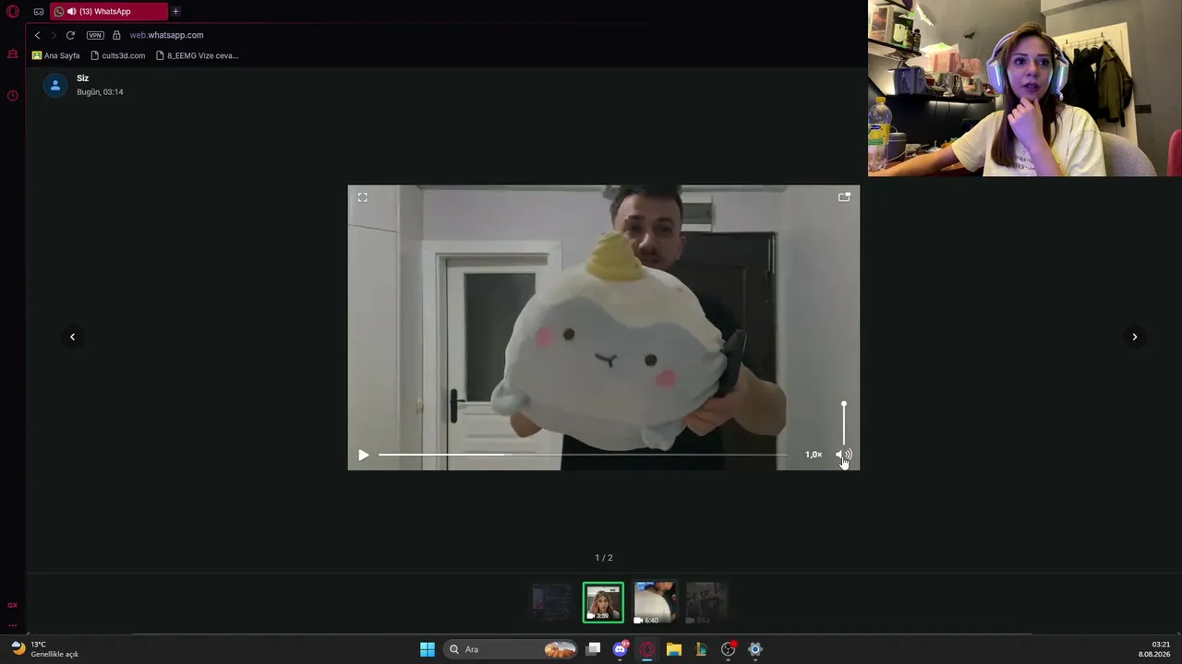Open Discord from the taskbar
Image resolution: width=1182 pixels, height=664 pixels.
(621, 649)
